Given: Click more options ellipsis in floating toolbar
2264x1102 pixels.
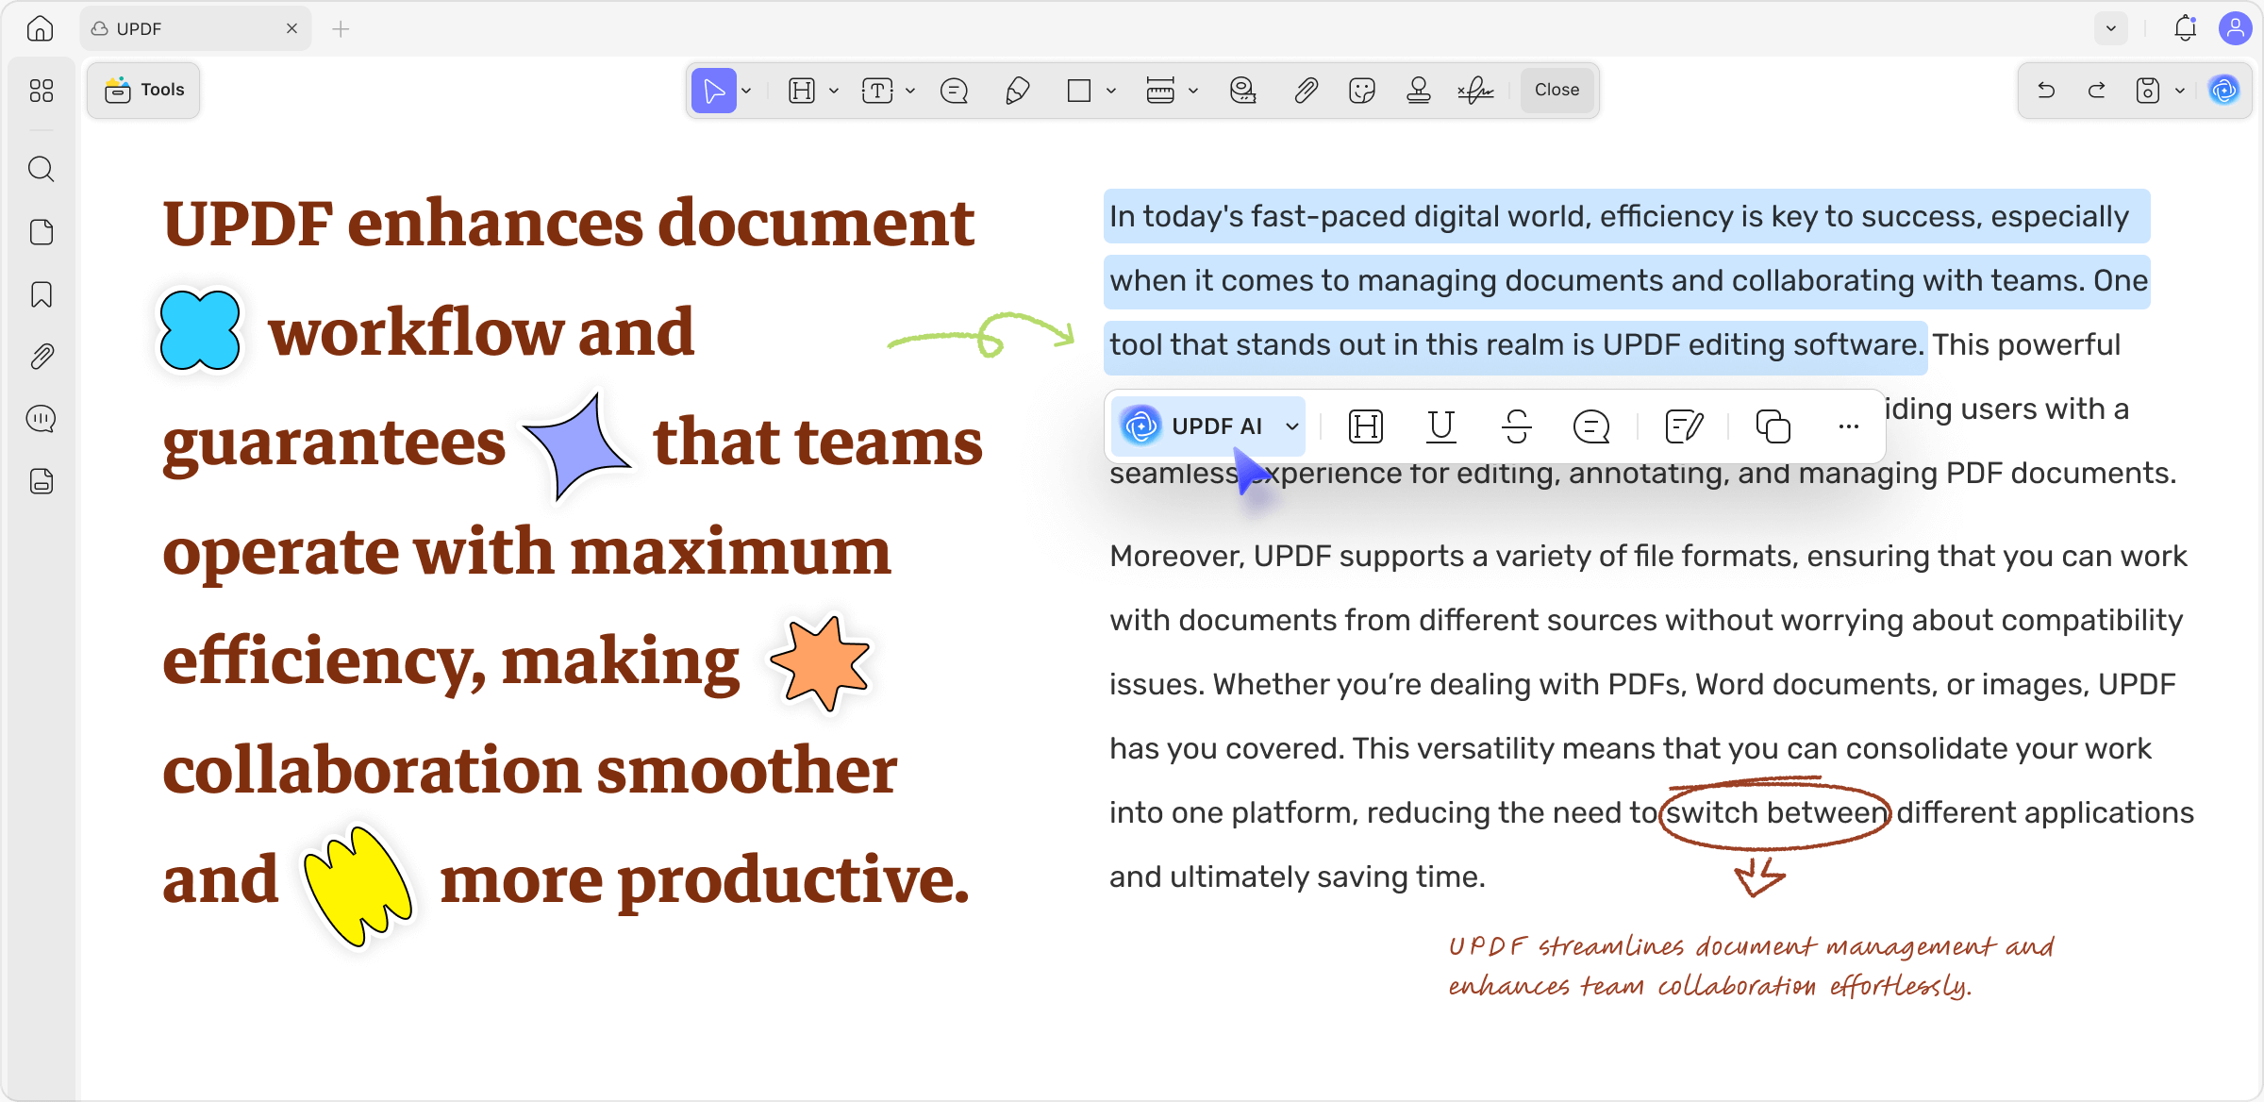Looking at the screenshot, I should point(1848,426).
